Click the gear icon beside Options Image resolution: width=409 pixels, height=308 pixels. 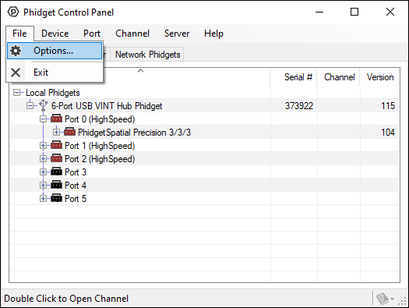point(16,51)
